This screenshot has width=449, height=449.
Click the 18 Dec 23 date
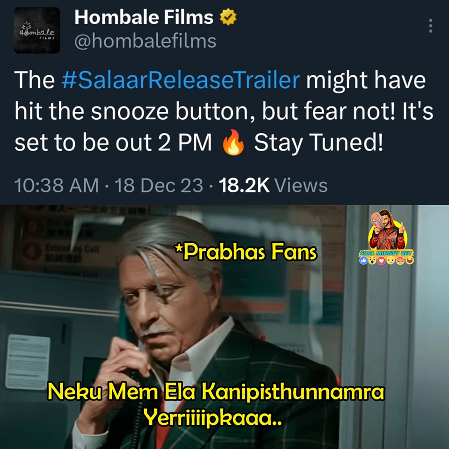[x=159, y=185]
